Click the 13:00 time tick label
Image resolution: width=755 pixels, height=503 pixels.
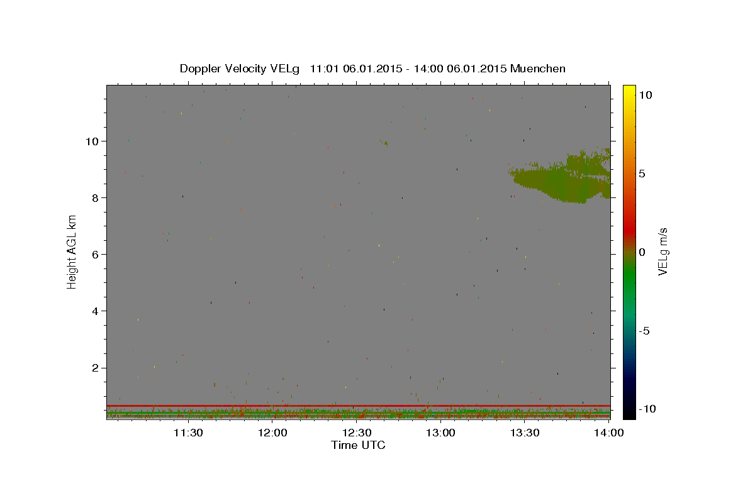coord(440,433)
